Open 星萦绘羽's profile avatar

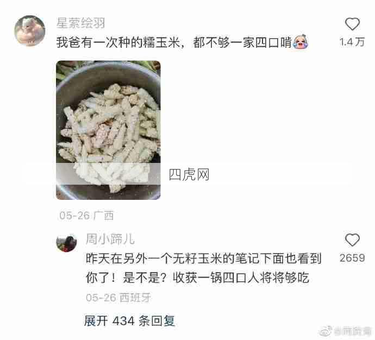pyautogui.click(x=30, y=30)
